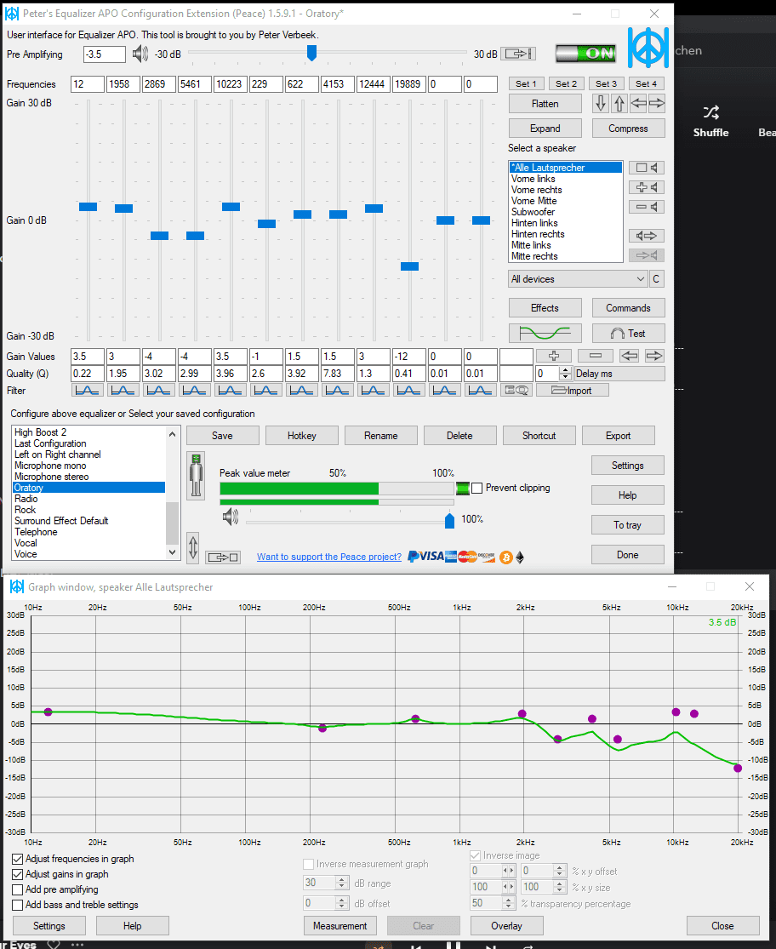
Task: Move band right with arrow near Delay
Action: [653, 356]
